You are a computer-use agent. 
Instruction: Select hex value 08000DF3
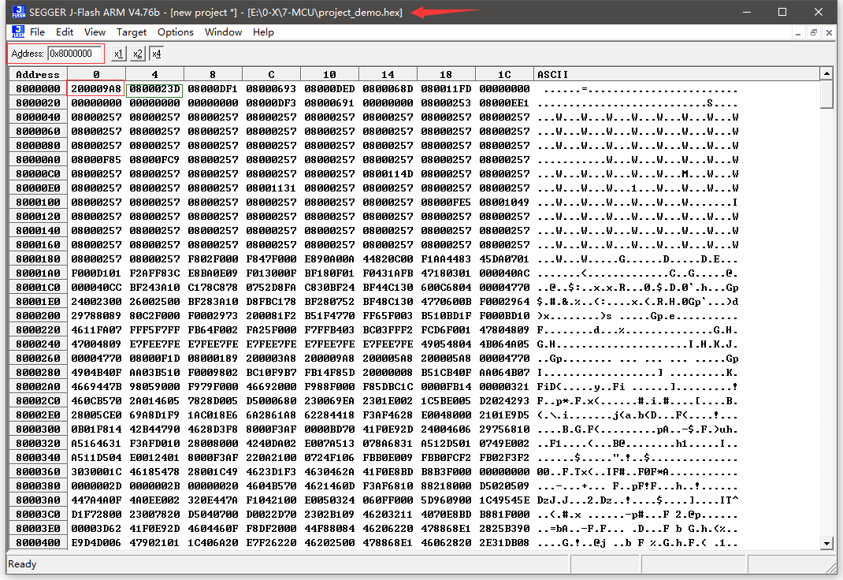[x=272, y=102]
